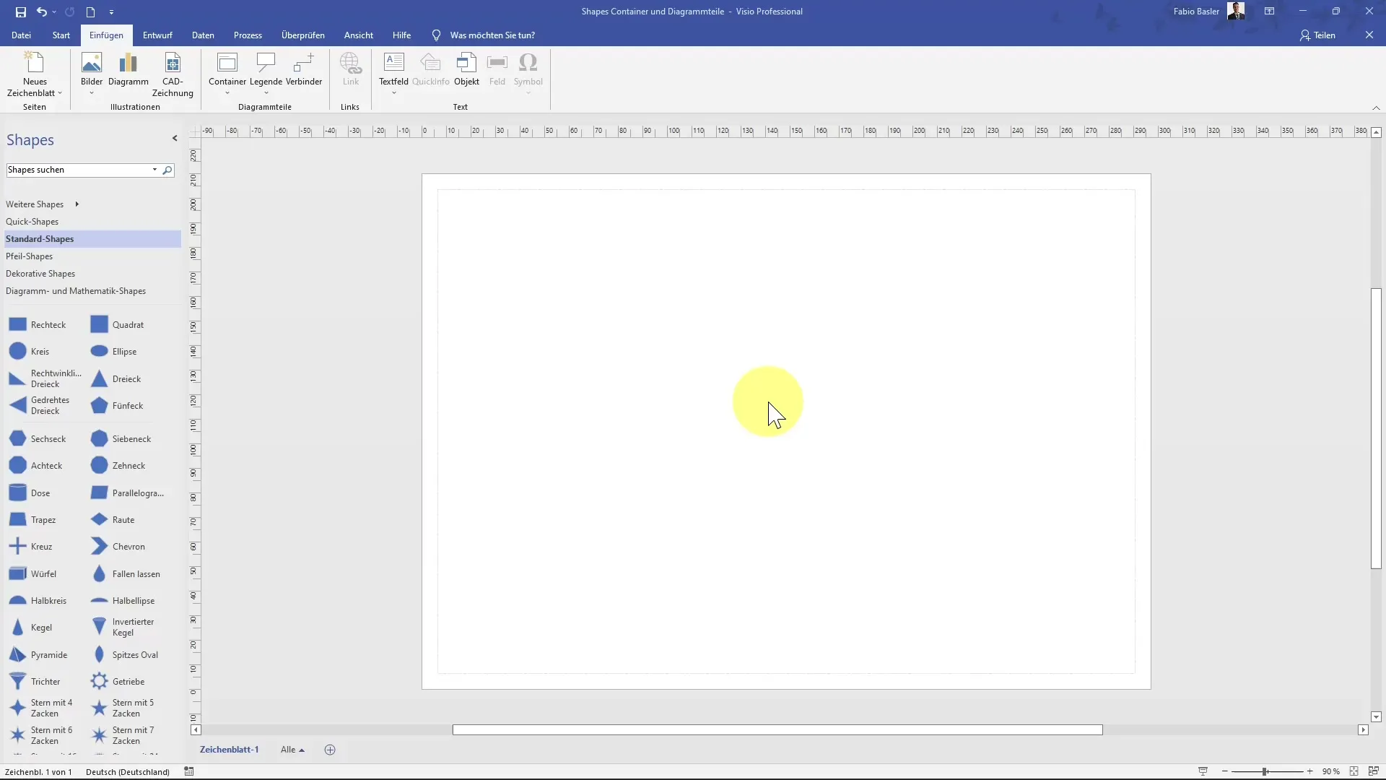Screen dimensions: 1386x780
Task: Click the Teilen share button
Action: pos(1318,35)
